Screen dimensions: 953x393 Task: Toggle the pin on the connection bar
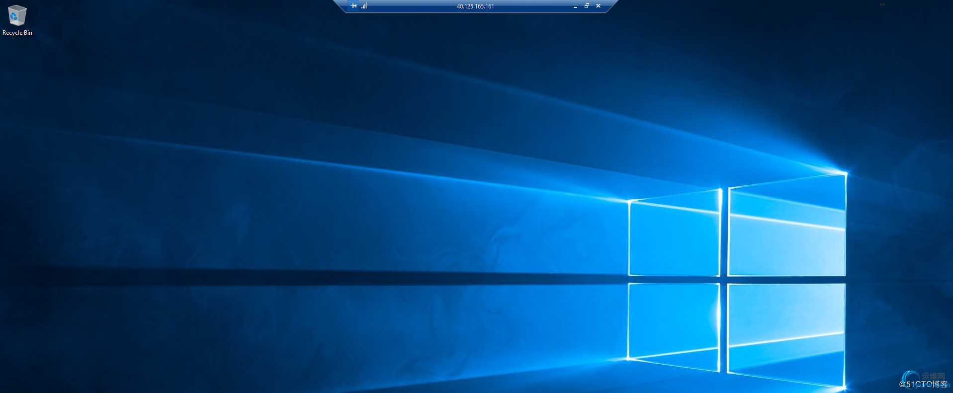click(x=353, y=6)
